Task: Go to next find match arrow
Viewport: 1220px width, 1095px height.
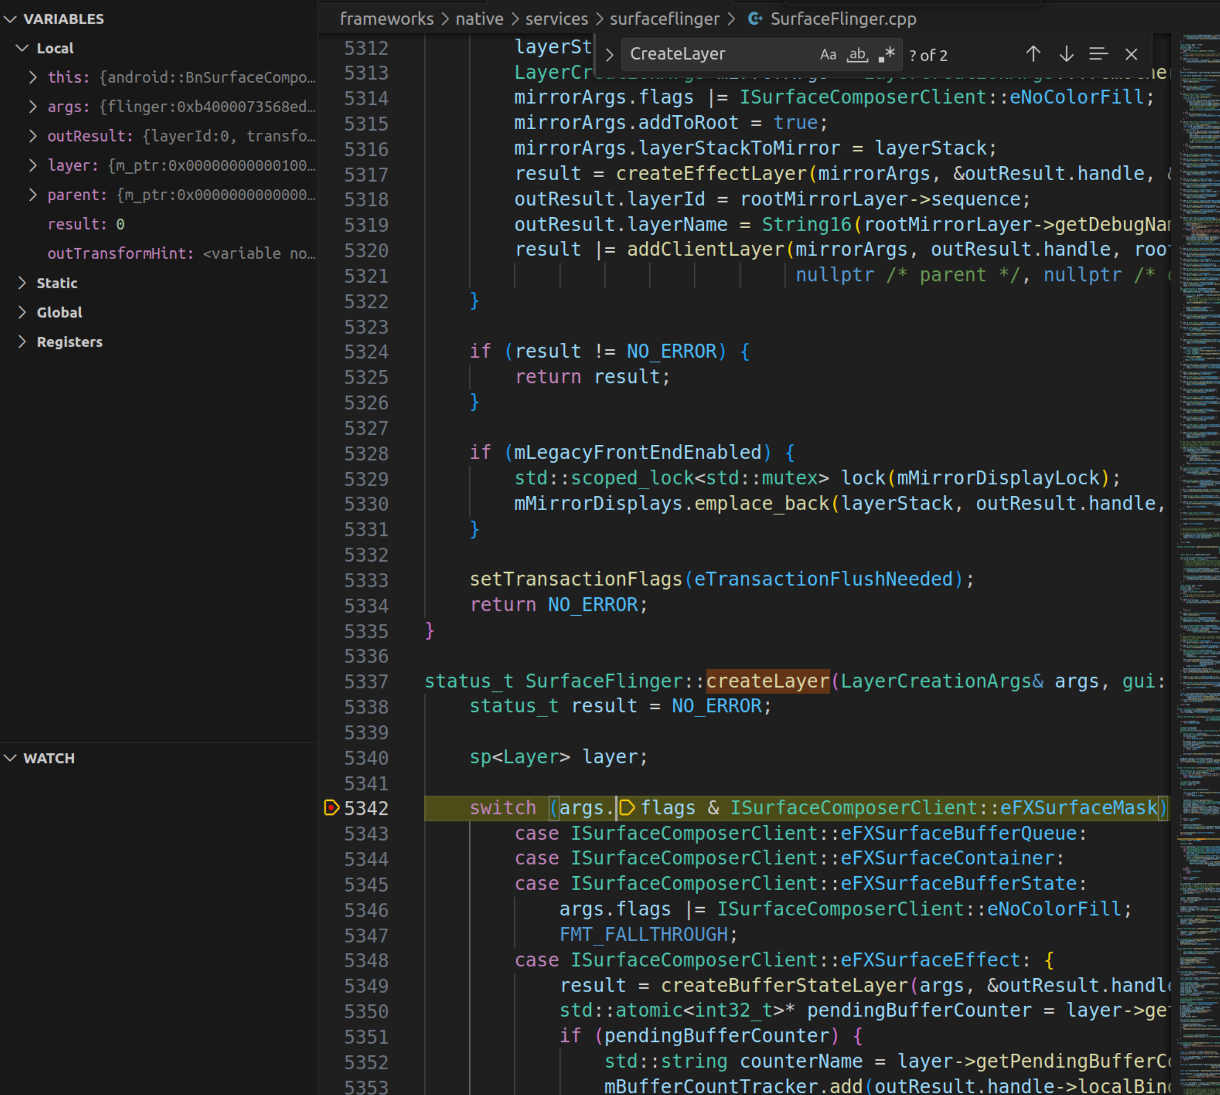Action: click(1066, 54)
